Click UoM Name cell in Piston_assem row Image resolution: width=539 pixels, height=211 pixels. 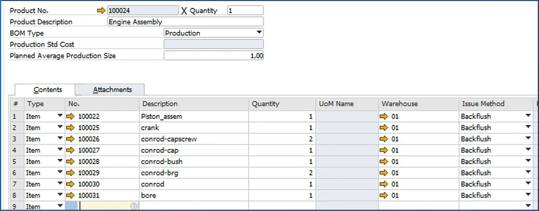coord(347,116)
